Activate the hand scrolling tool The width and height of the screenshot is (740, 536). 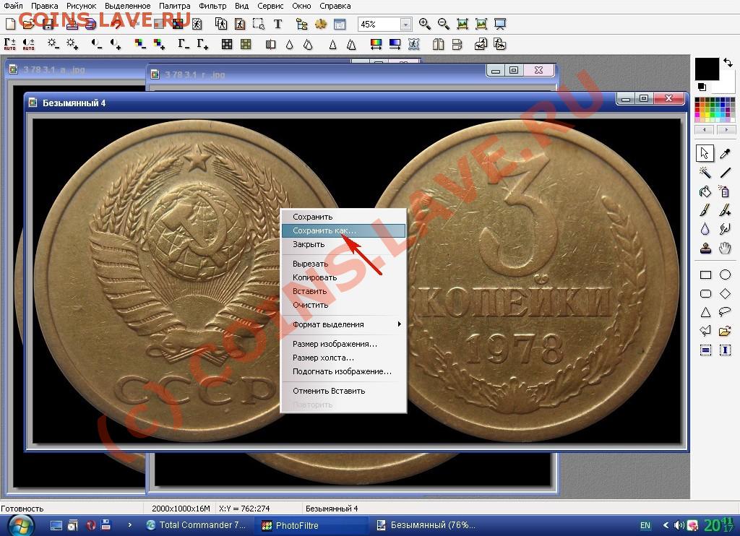pyautogui.click(x=725, y=248)
